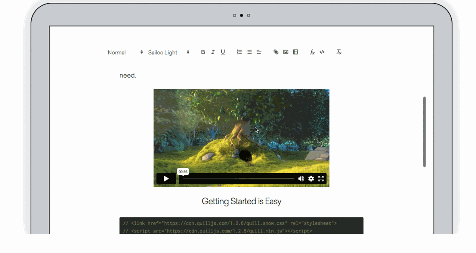
Task: Insert a formula with the fx icon
Action: (x=312, y=52)
